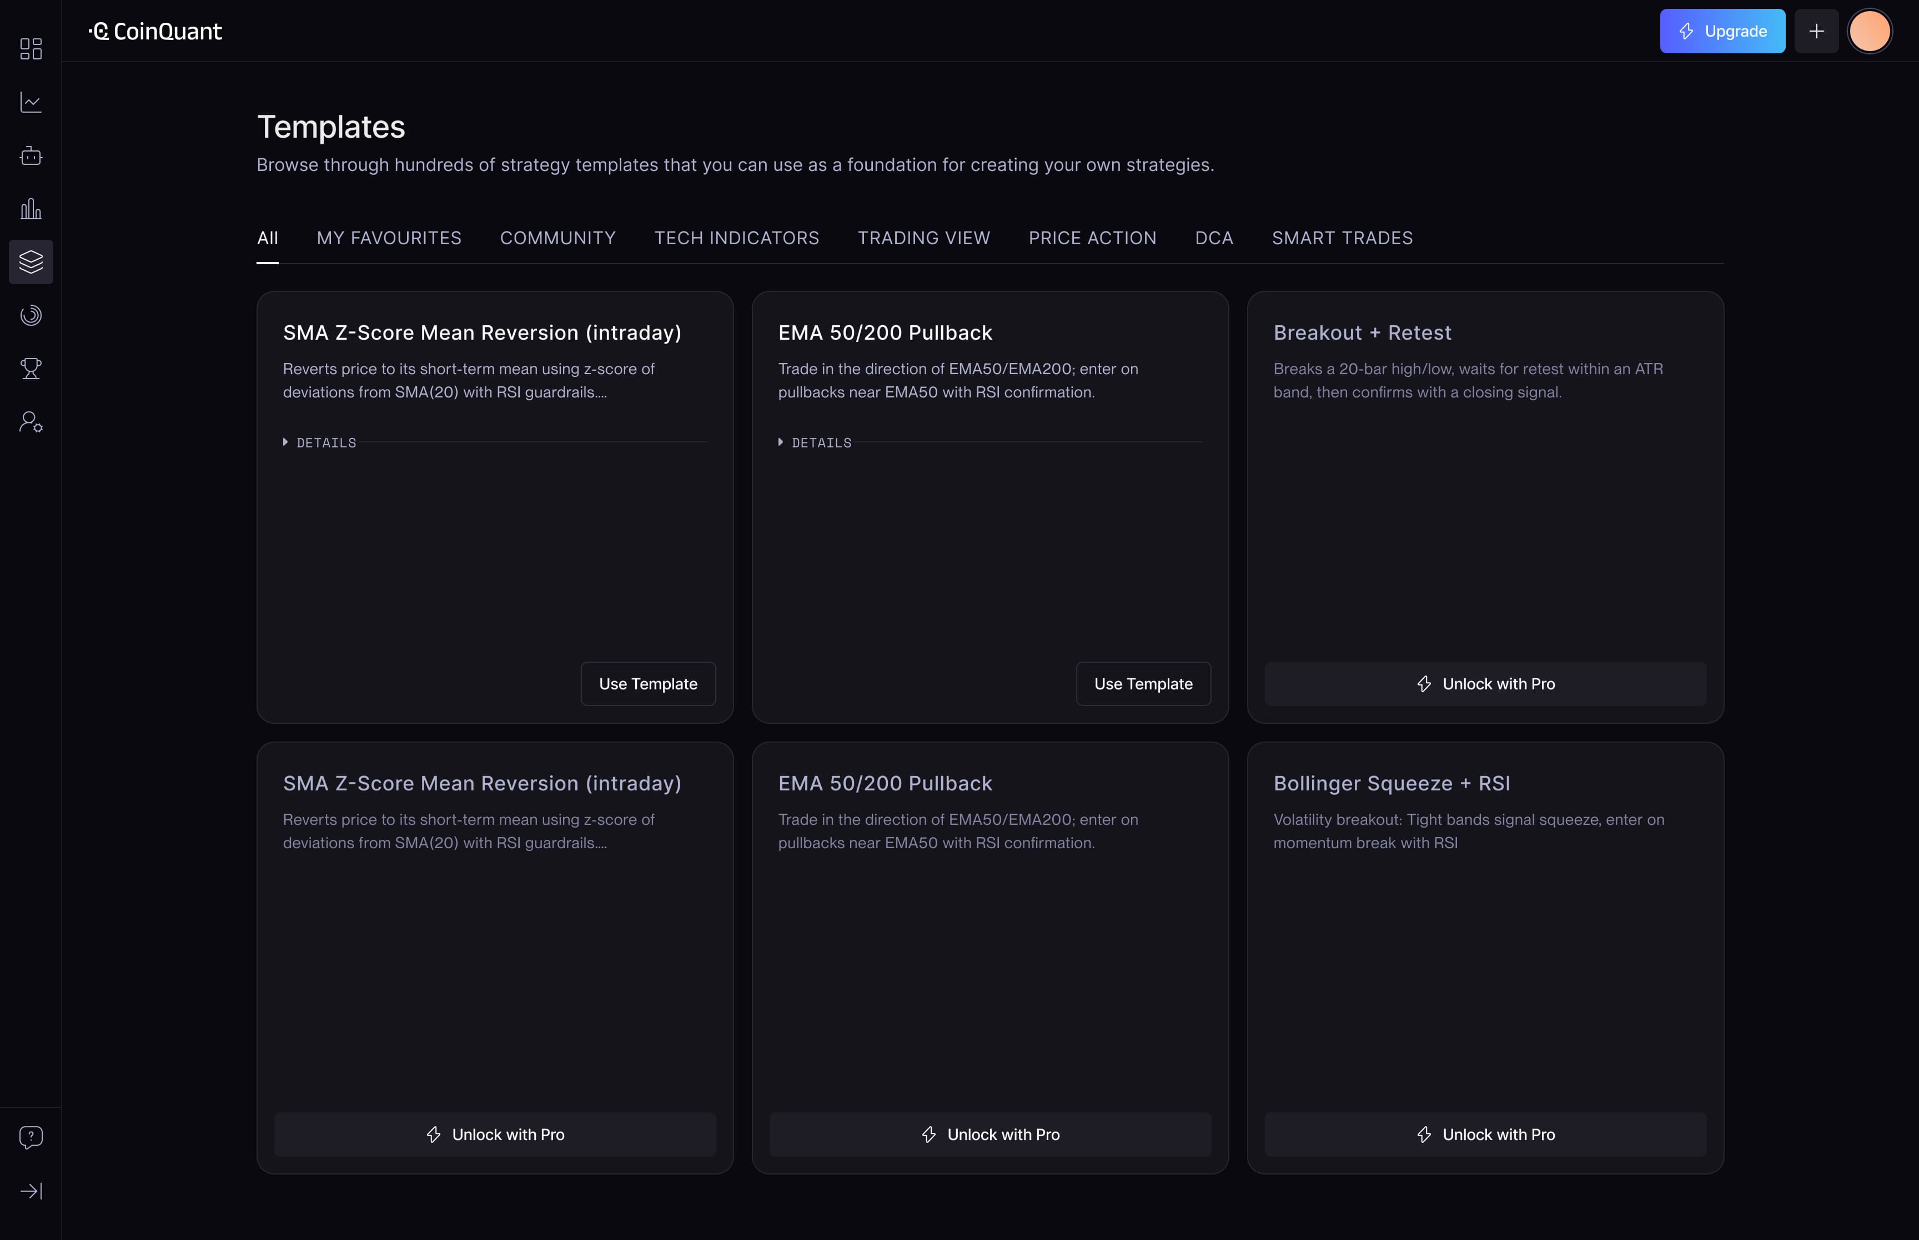The image size is (1919, 1240).
Task: Open the bots robot icon in sidebar
Action: [31, 155]
